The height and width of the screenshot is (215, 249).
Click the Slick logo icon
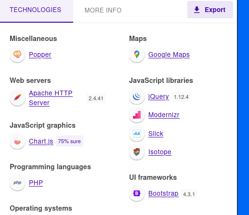(137, 134)
